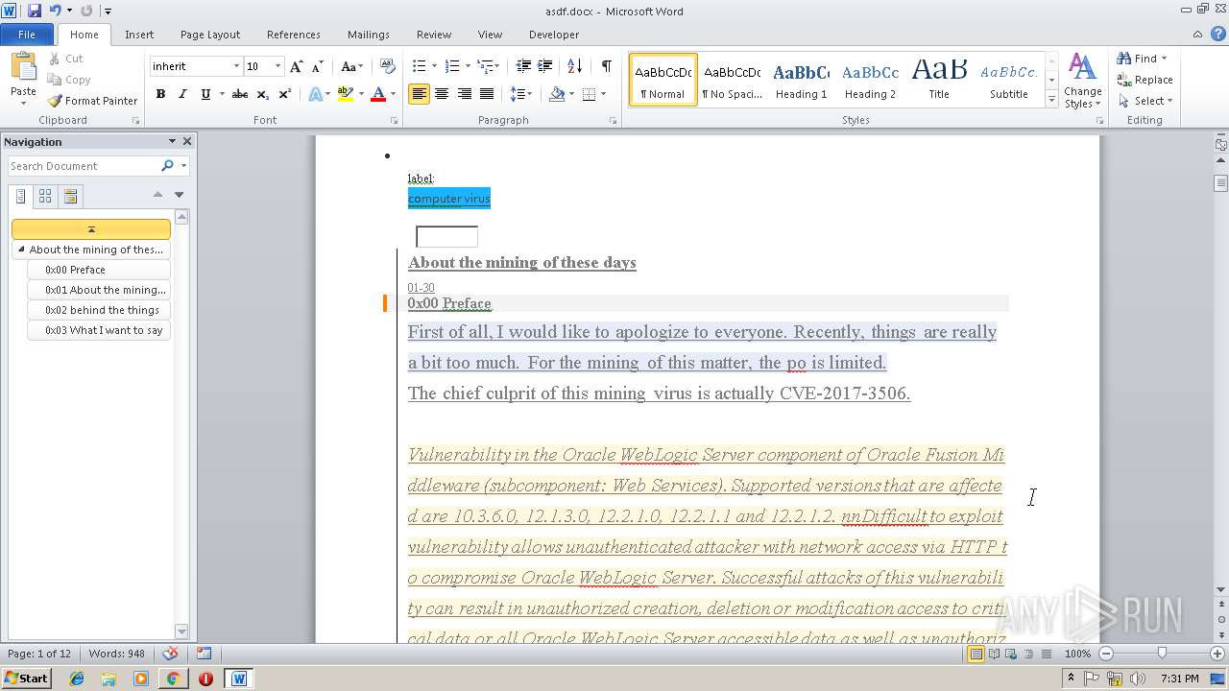
Task: Toggle Align Text Right
Action: 465,94
